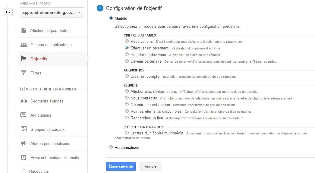The image size is (315, 173).
Task: Pick the Nous contacter radio option
Action: [x=127, y=98]
